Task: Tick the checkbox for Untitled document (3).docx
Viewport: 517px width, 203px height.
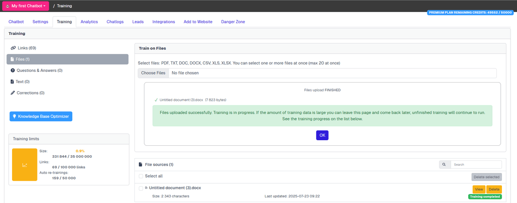Action: coord(141,188)
